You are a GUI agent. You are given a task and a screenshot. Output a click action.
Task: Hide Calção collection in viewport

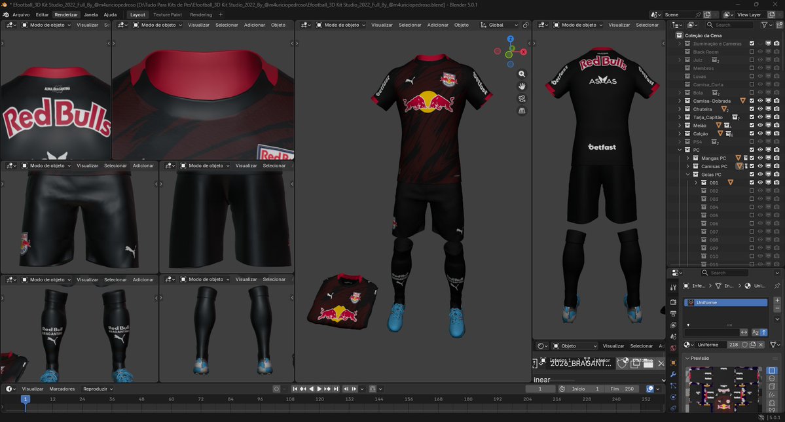(x=760, y=133)
